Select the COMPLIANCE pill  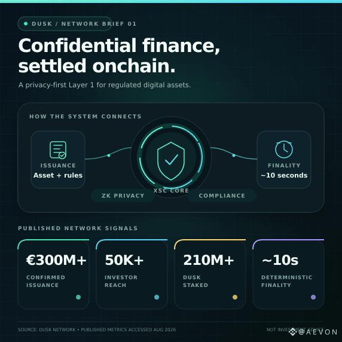(222, 196)
